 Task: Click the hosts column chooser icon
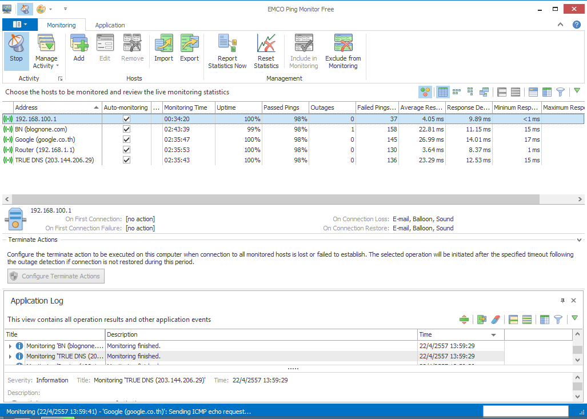[547, 91]
